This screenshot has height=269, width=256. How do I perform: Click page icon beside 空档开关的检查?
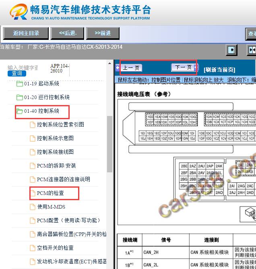click(33, 248)
